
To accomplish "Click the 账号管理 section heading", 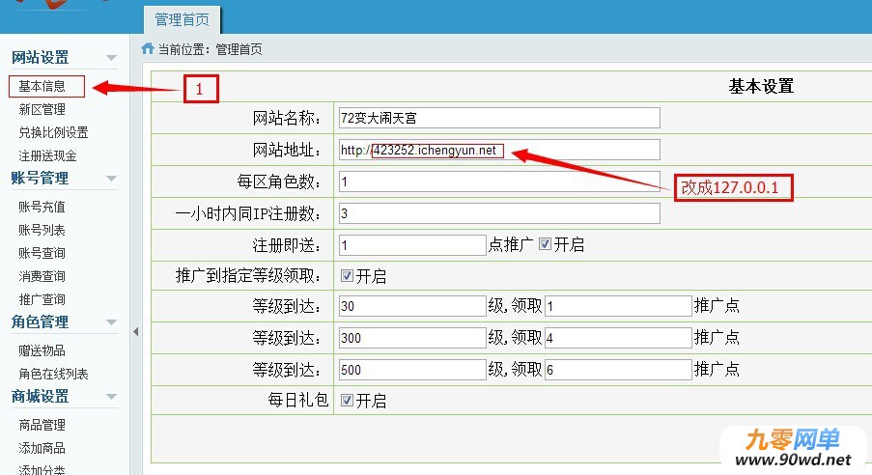I will click(x=40, y=178).
